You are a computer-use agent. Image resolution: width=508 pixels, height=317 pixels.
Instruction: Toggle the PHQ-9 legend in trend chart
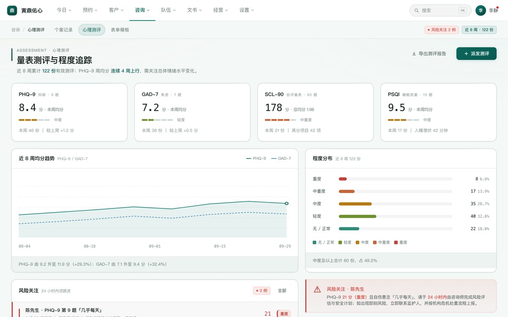click(256, 158)
